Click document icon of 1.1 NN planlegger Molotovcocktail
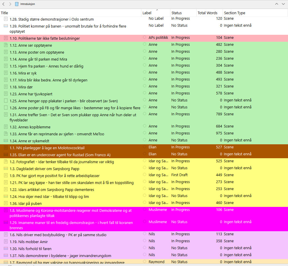The width and height of the screenshot is (288, 266). point(6,147)
